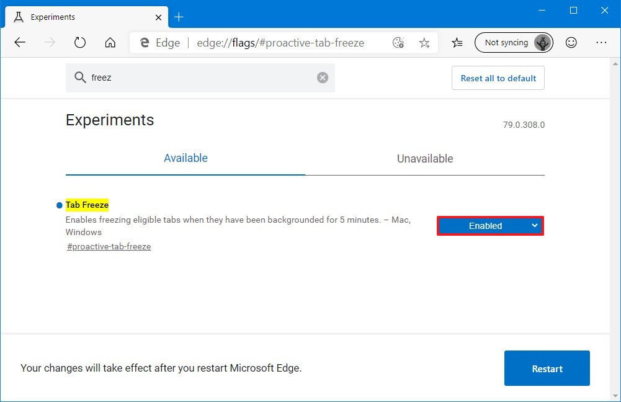The image size is (621, 402).
Task: Open the cookies icon in address bar
Action: [x=398, y=42]
